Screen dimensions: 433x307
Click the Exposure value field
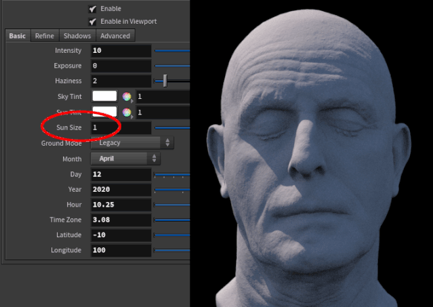pyautogui.click(x=121, y=66)
